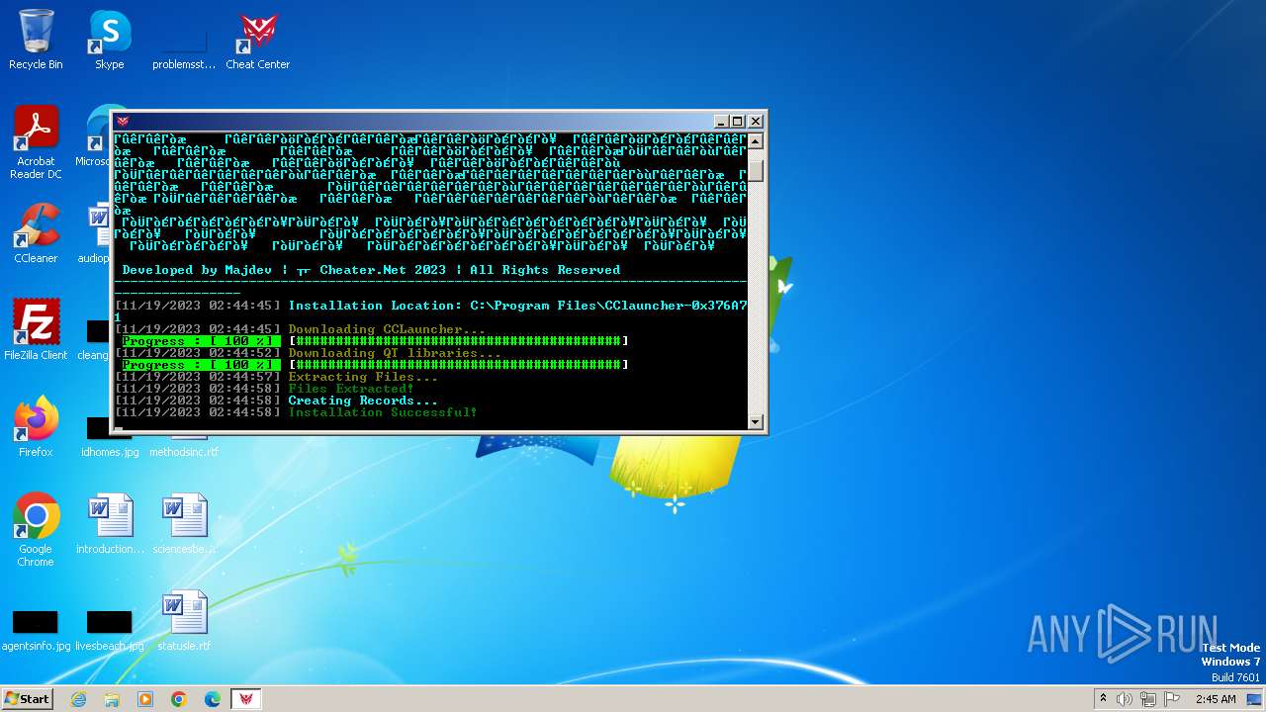
Task: Select the methodsinc.rtf file
Action: coord(184,445)
